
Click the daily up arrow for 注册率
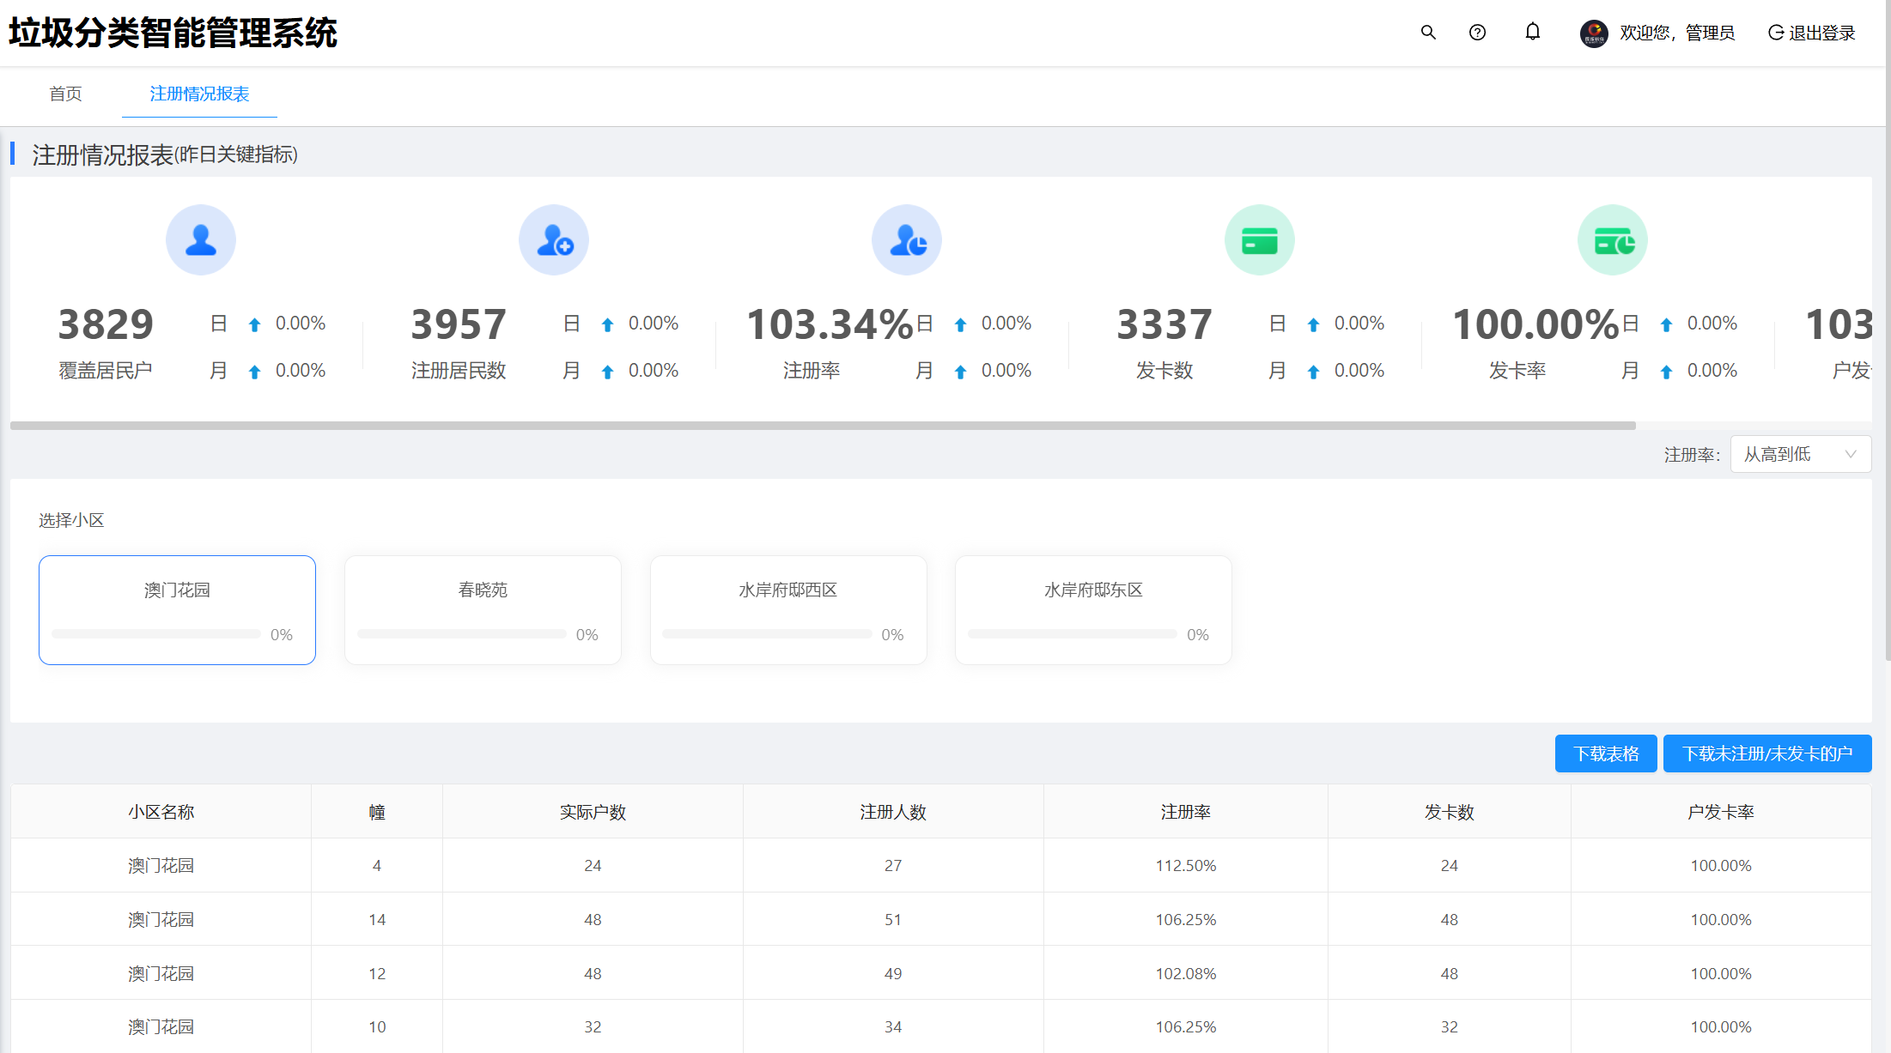pyautogui.click(x=960, y=324)
